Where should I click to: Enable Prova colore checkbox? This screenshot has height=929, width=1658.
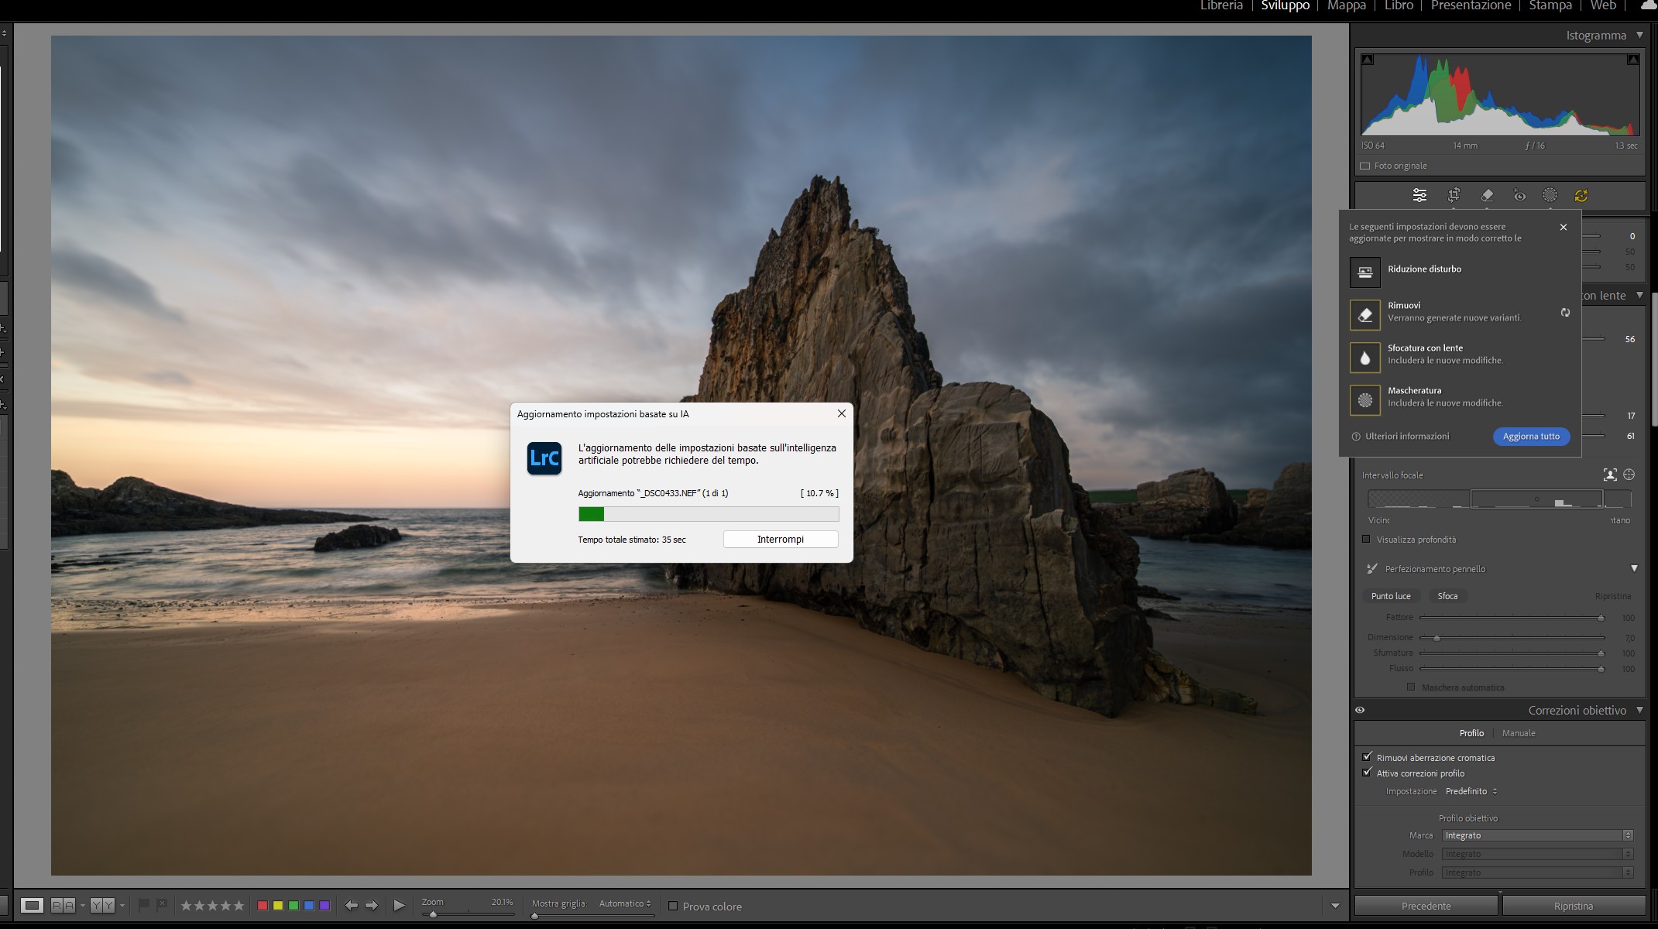(673, 906)
